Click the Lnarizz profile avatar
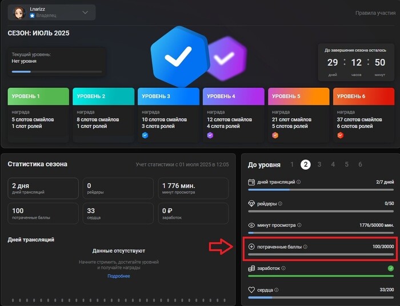Screen dimensions: 400x306 pyautogui.click(x=19, y=12)
